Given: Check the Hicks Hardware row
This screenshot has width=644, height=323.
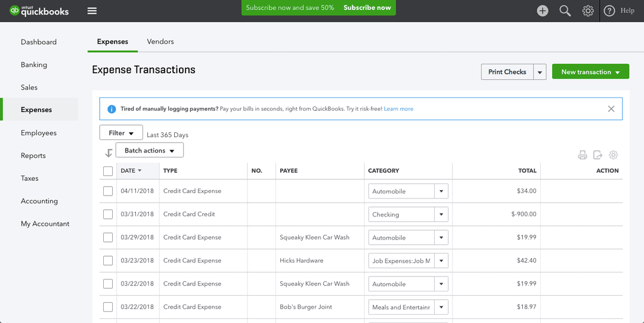Looking at the screenshot, I should [108, 260].
